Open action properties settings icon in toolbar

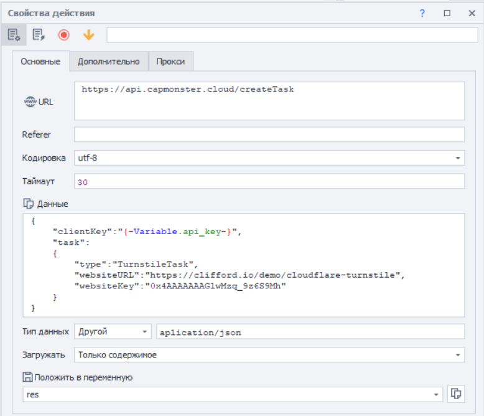(x=14, y=35)
